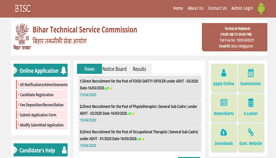Click chevron next to All Notifications/Advertisements
Screen dimensions: 276x158
tap(18, 84)
